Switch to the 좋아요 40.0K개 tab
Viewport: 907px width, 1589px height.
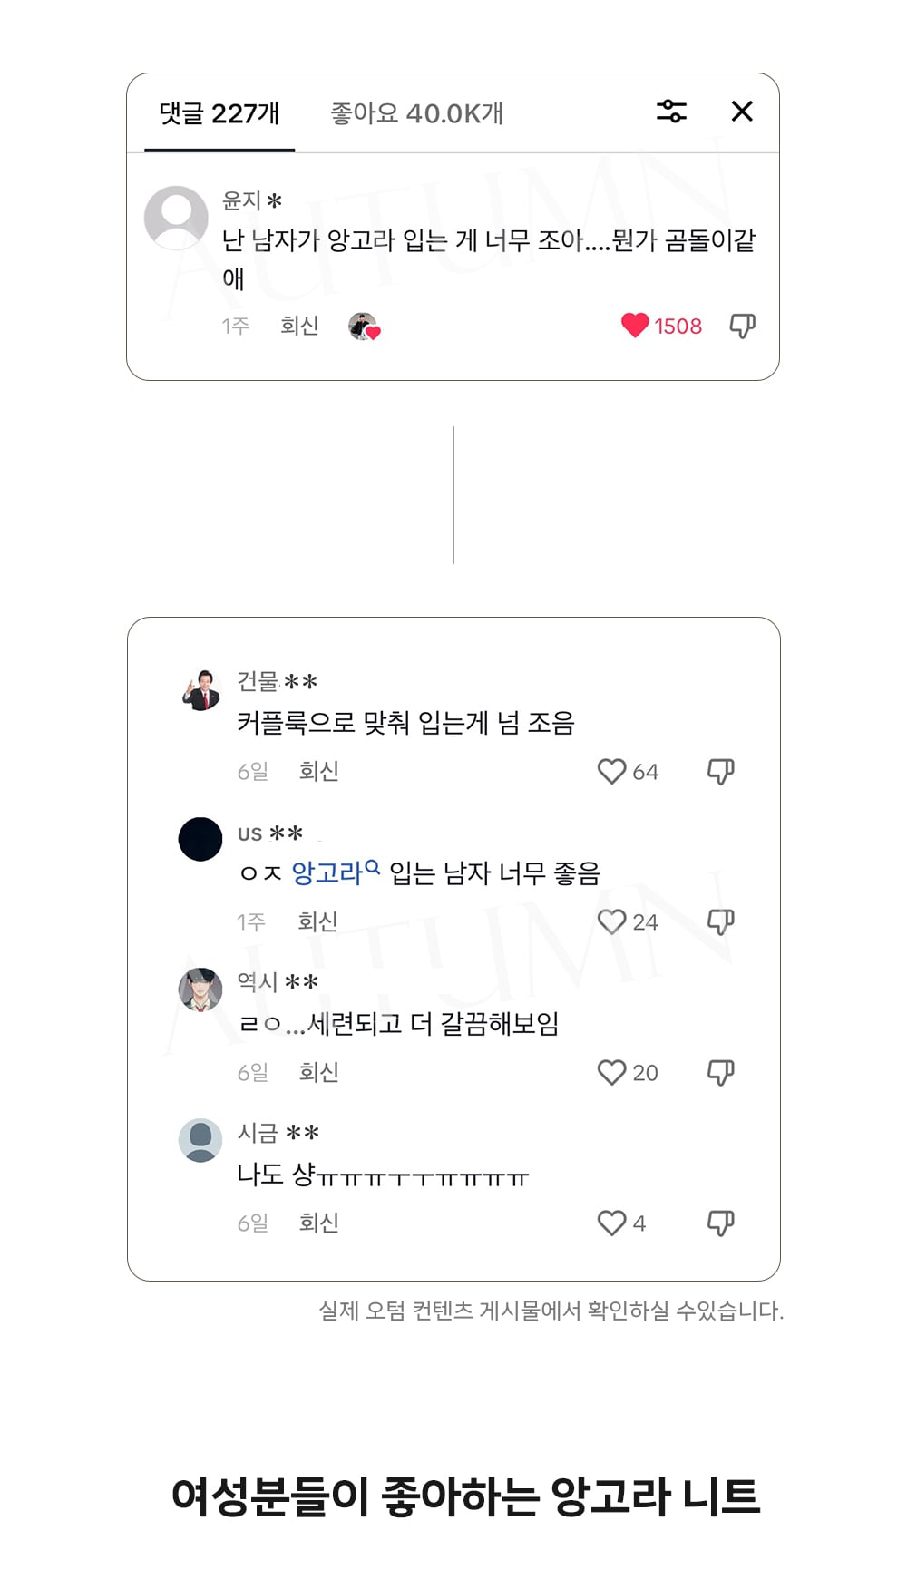point(416,113)
